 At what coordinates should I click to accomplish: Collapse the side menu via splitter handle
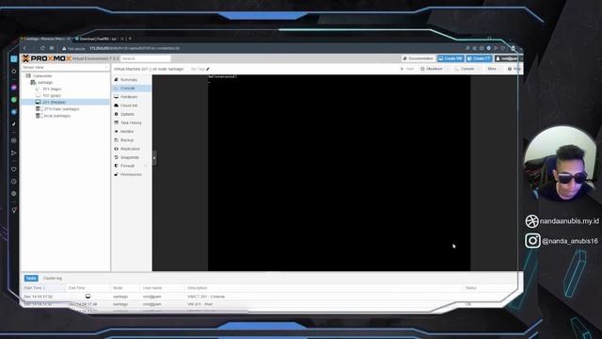tap(154, 157)
